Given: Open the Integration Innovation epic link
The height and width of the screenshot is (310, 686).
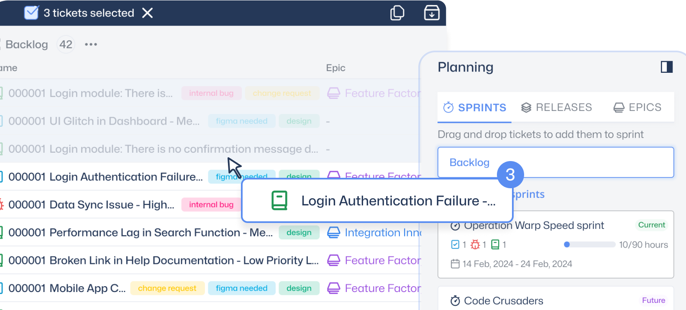Looking at the screenshot, I should click(x=382, y=232).
